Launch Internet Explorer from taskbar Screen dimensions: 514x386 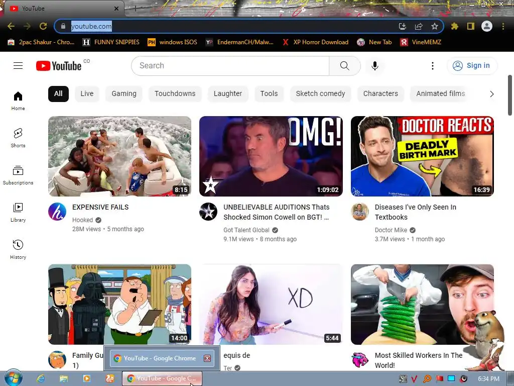pyautogui.click(x=41, y=378)
